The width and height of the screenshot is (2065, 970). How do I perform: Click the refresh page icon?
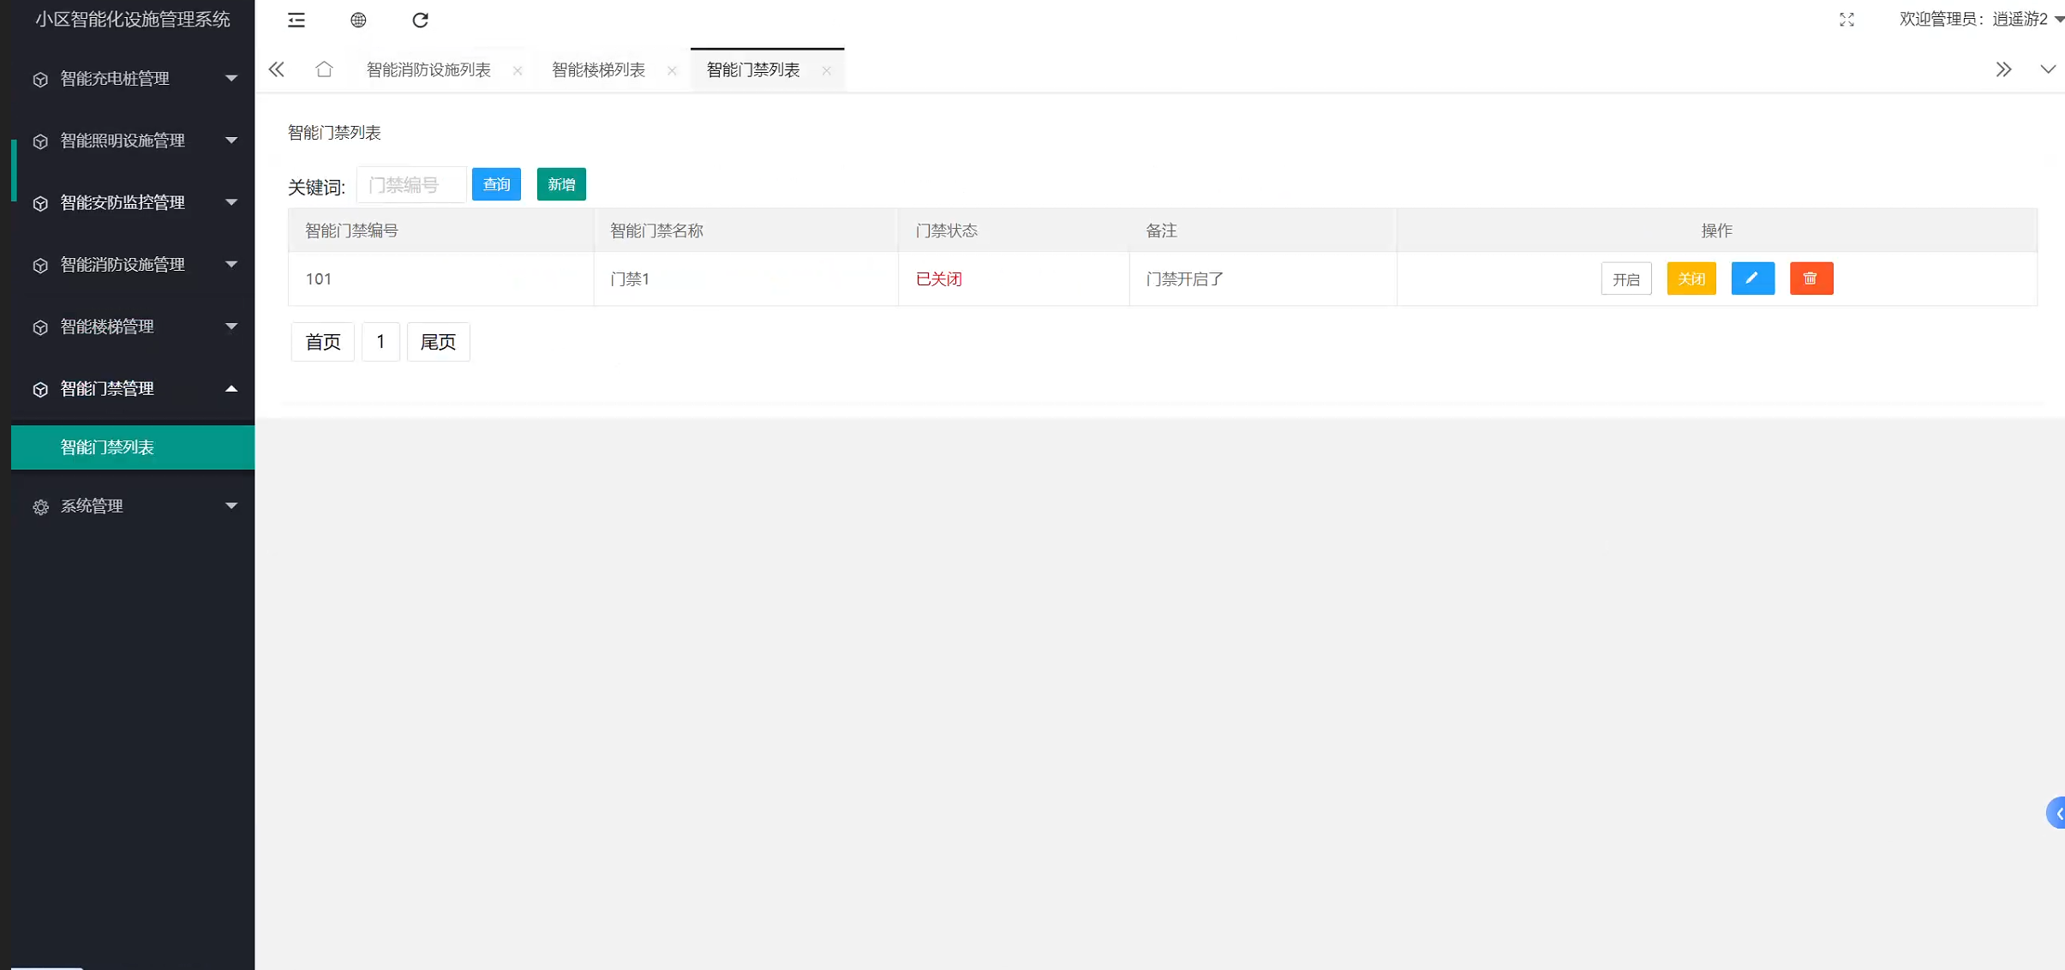tap(420, 20)
